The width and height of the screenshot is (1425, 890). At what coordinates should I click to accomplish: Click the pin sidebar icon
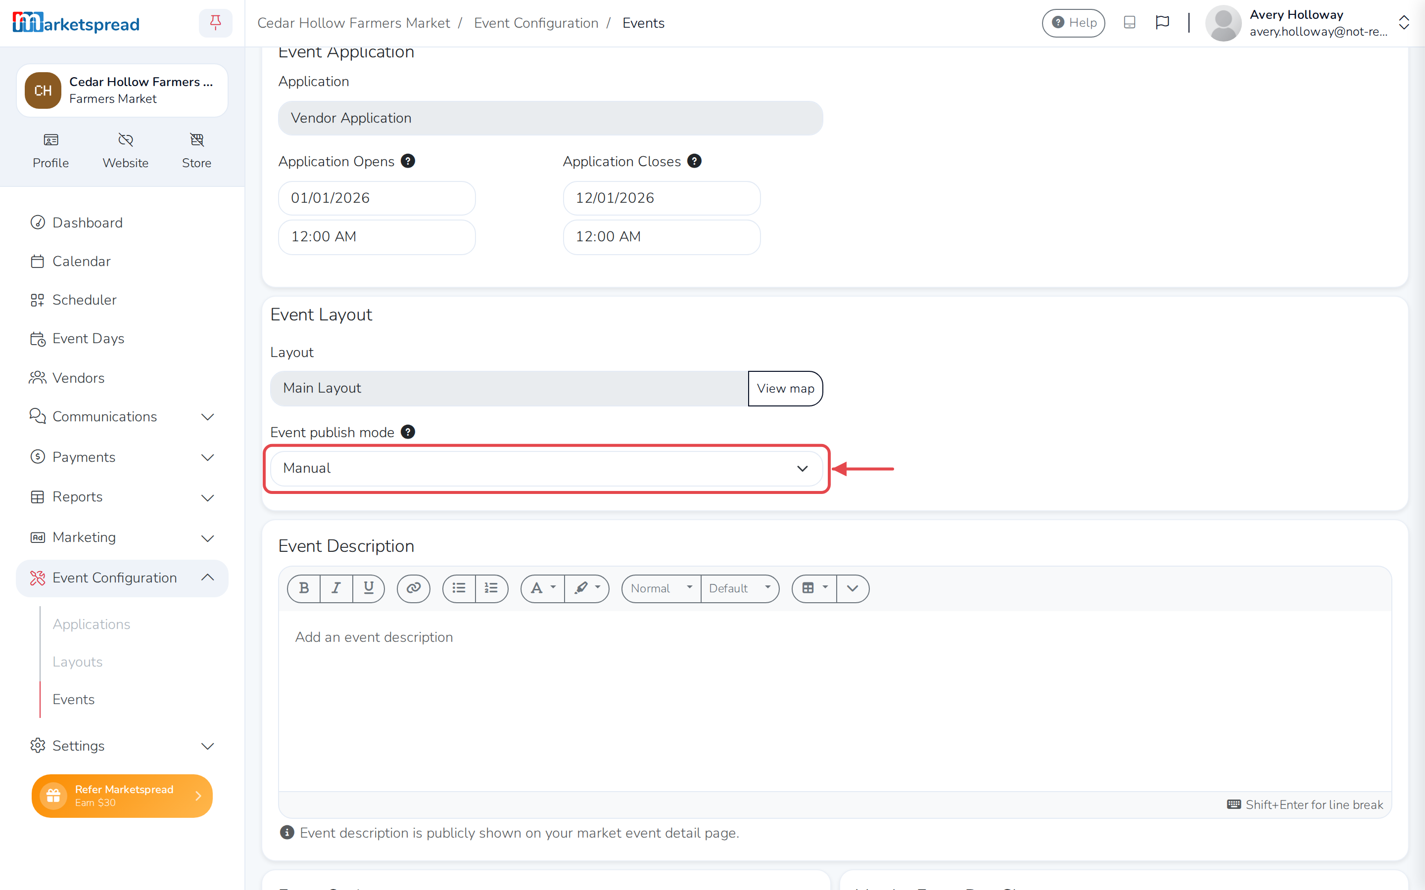[x=216, y=23]
